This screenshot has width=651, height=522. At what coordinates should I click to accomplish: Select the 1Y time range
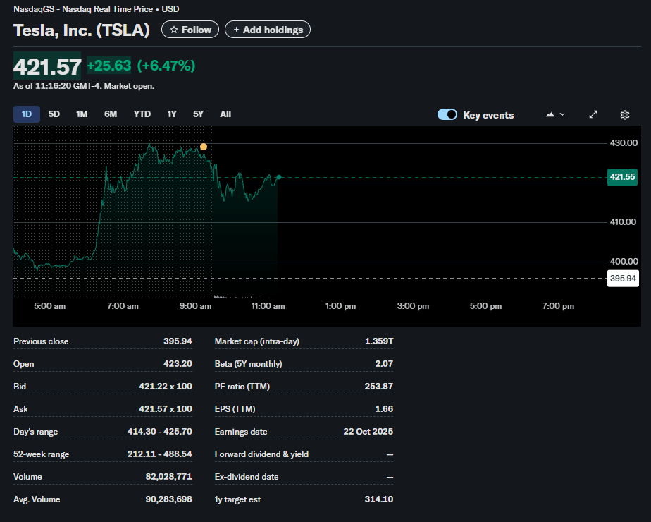(172, 114)
